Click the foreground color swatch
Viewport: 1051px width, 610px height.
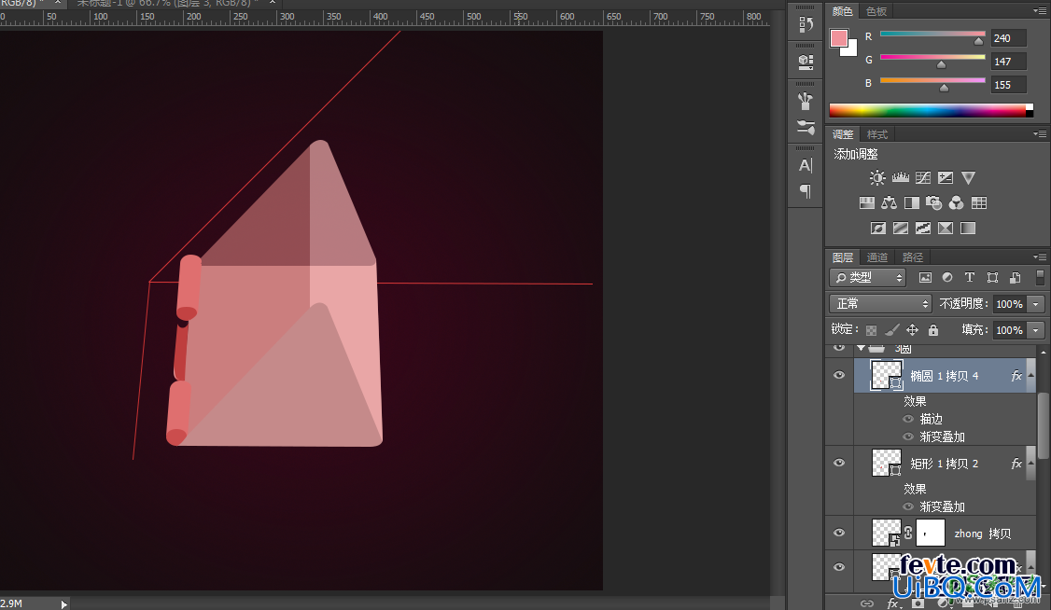click(838, 38)
